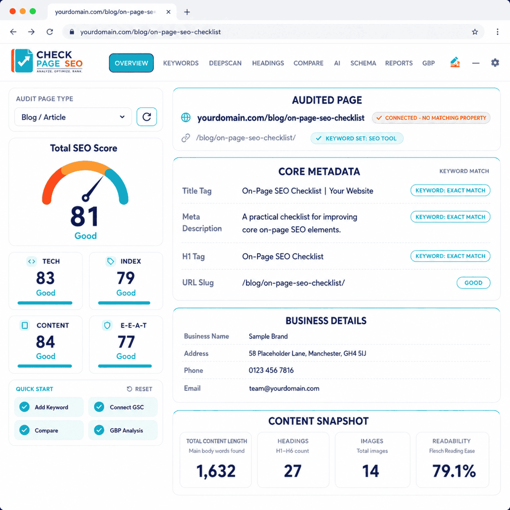Click the CONTENT score 84

click(45, 342)
